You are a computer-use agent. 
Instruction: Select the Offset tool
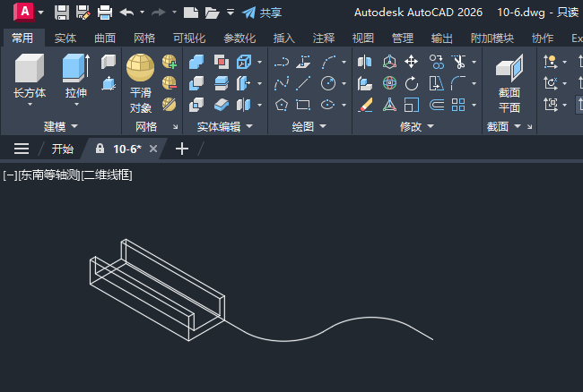coord(437,105)
